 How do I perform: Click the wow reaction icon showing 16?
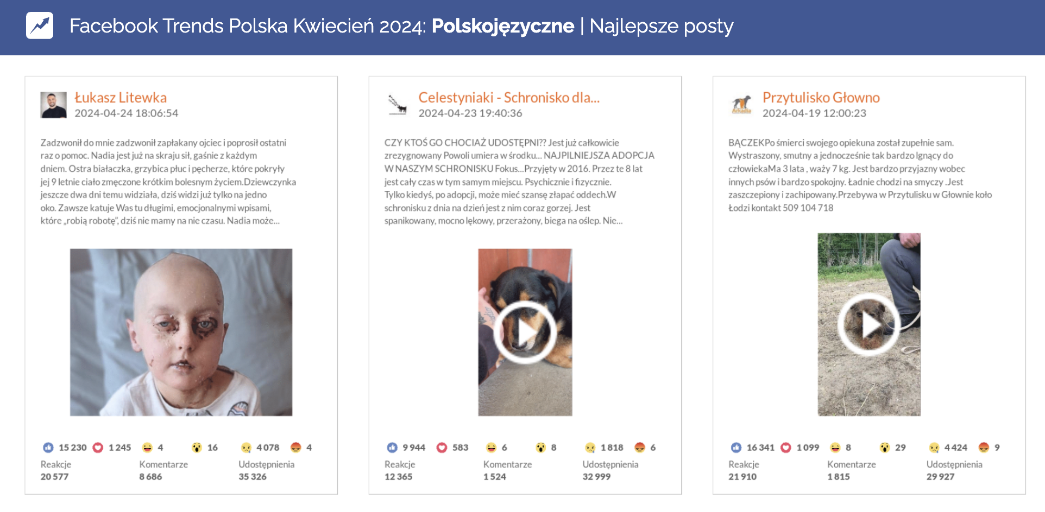197,447
